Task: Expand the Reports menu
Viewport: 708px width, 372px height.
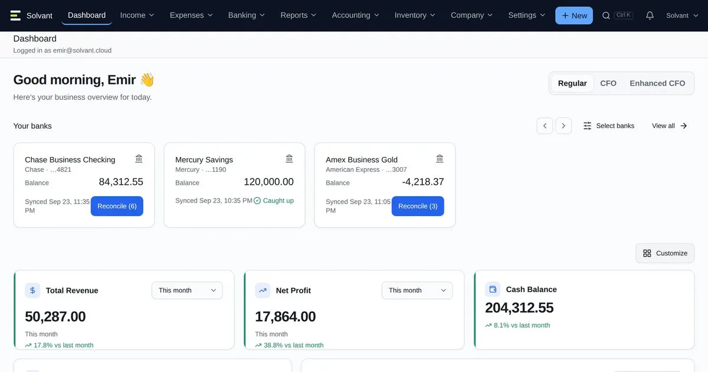Action: pos(299,15)
